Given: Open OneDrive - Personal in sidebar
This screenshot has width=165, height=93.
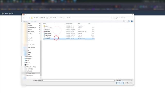Looking at the screenshot, I should pyautogui.click(x=31, y=48).
